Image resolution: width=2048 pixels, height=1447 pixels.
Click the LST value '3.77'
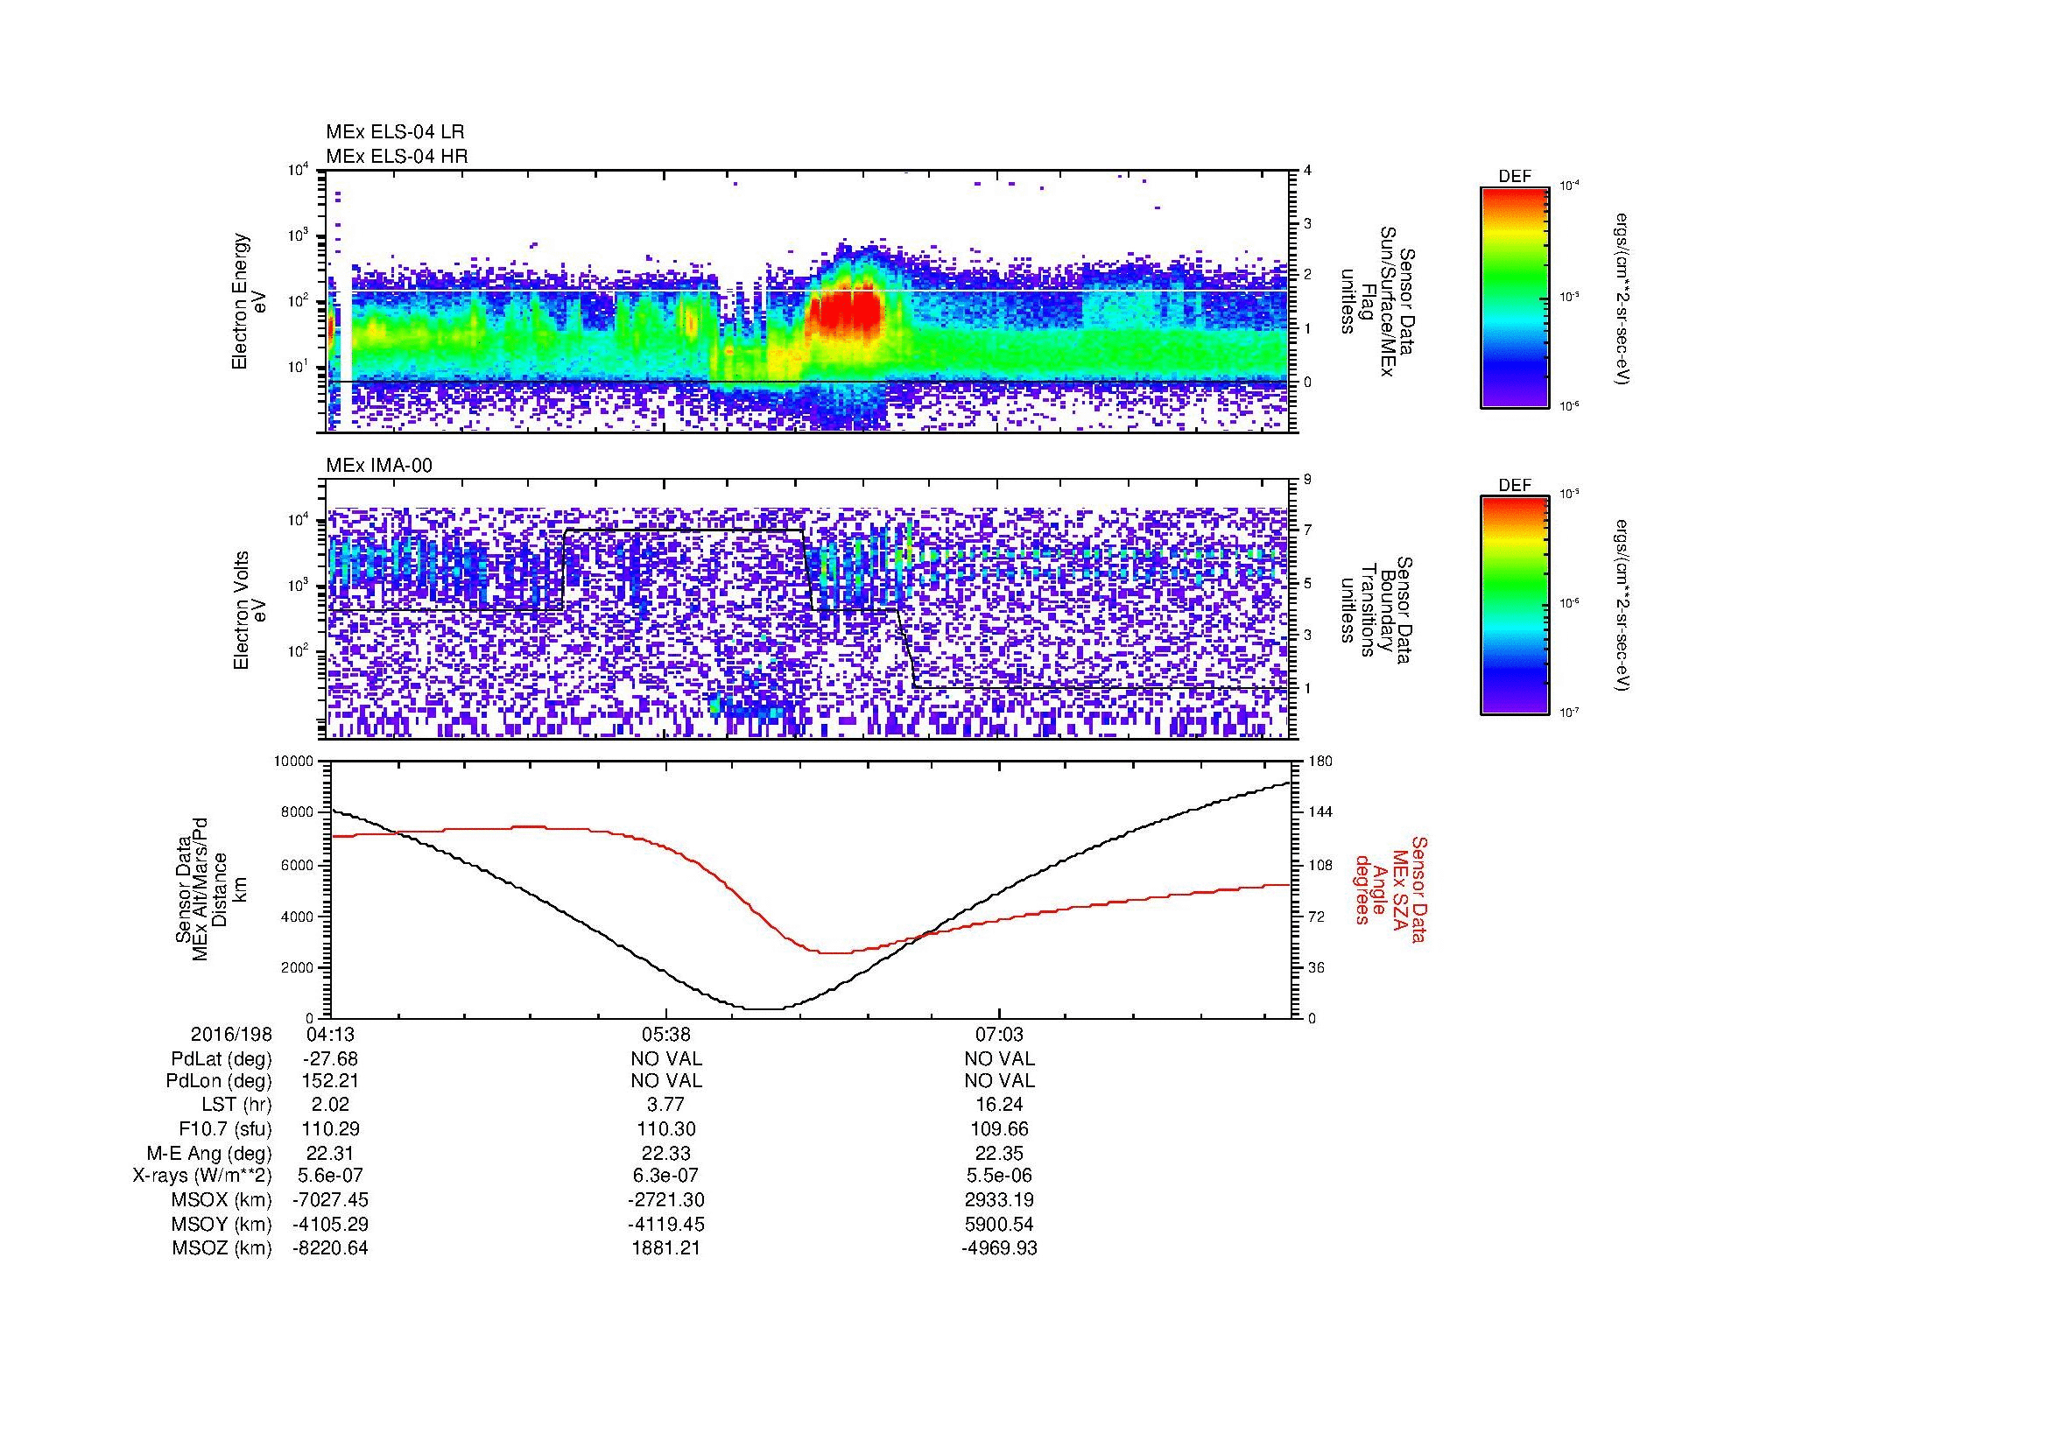[666, 1106]
